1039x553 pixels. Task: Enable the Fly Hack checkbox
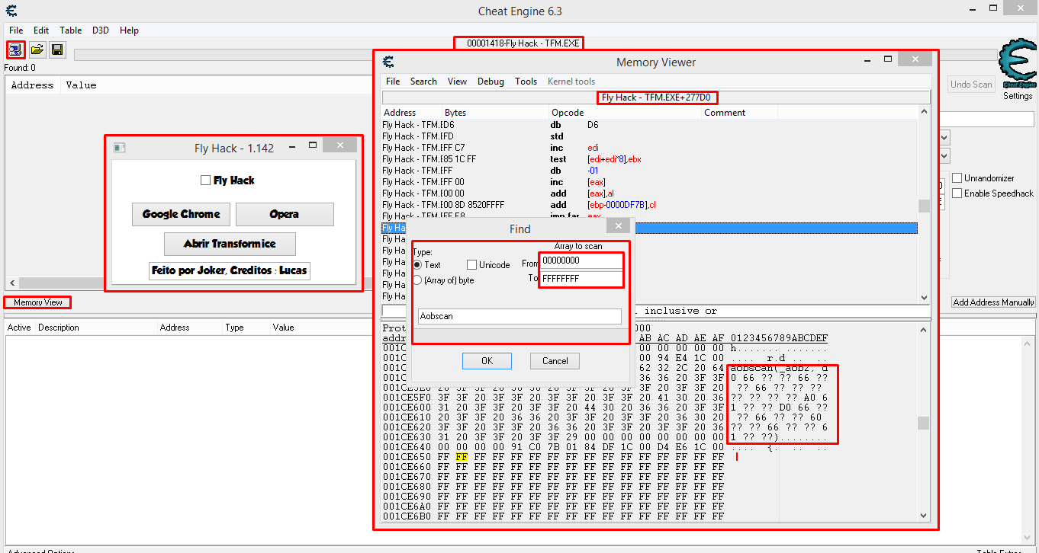(205, 181)
